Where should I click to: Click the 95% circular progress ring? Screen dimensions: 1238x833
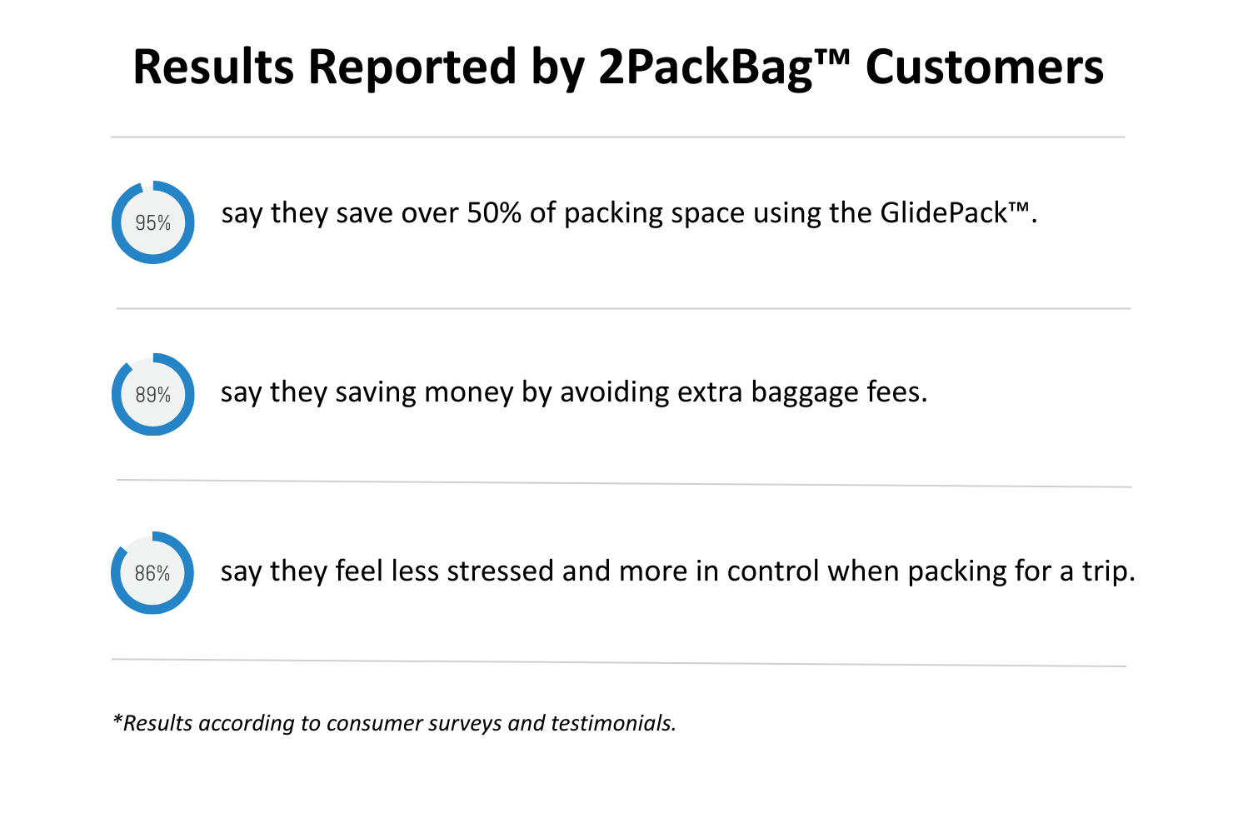pos(153,222)
